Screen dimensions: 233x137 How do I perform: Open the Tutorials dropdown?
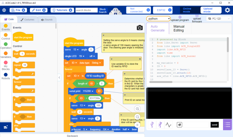(62, 10)
